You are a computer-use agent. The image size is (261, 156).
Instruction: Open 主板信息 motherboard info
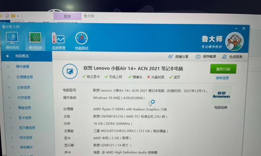tap(23, 87)
